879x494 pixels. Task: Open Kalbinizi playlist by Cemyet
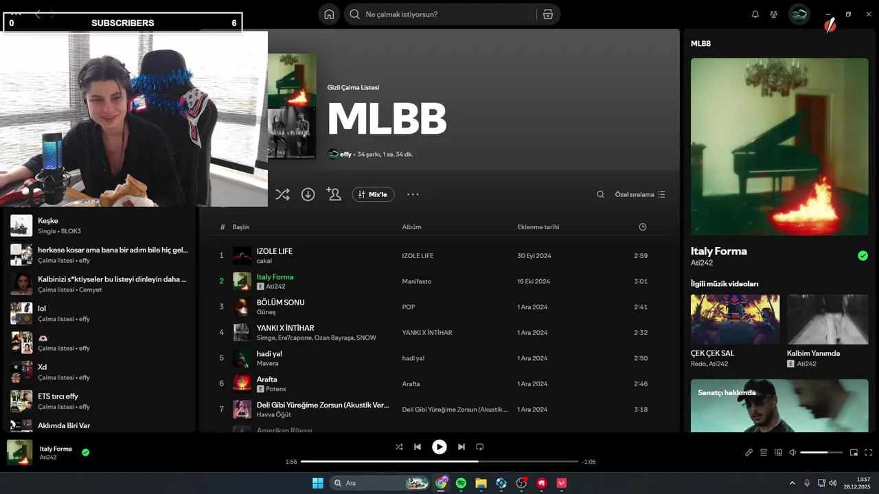click(100, 284)
